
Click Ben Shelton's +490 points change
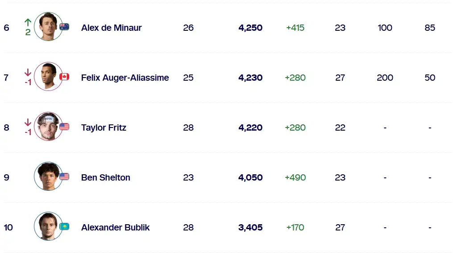click(x=295, y=177)
